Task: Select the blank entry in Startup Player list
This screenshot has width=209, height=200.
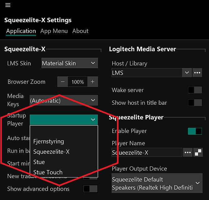Action: [x=64, y=131]
